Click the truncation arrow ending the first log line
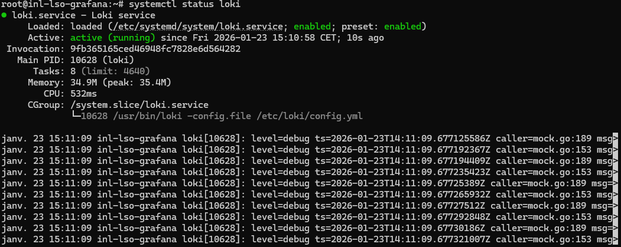Screen dimensions: 621x247 [616, 139]
